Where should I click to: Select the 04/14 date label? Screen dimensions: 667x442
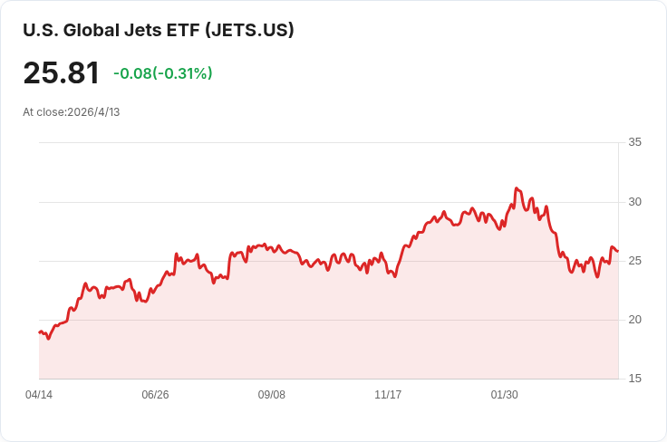[x=39, y=395]
